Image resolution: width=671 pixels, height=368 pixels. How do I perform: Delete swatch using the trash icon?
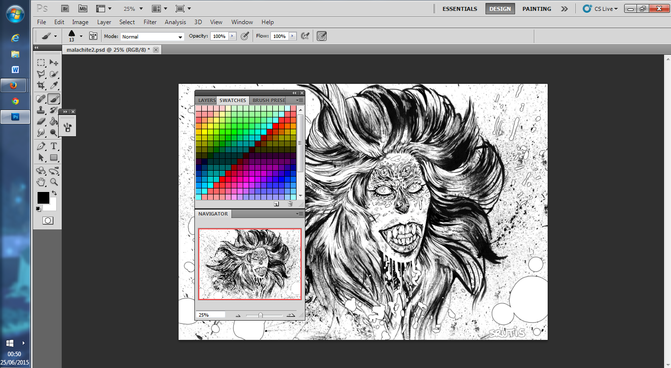click(290, 203)
